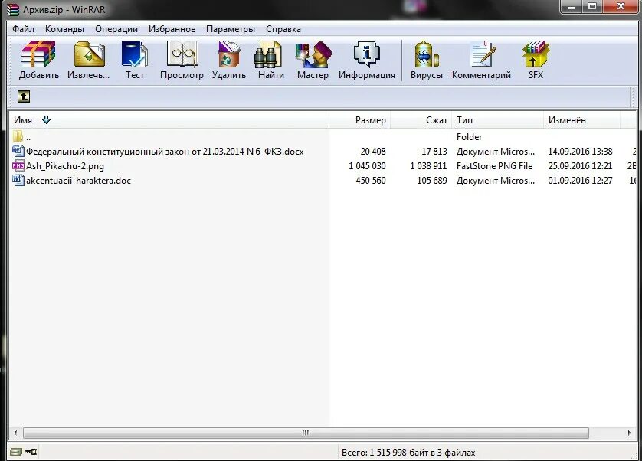This screenshot has width=642, height=461.
Task: Open the Файл menu
Action: [23, 29]
